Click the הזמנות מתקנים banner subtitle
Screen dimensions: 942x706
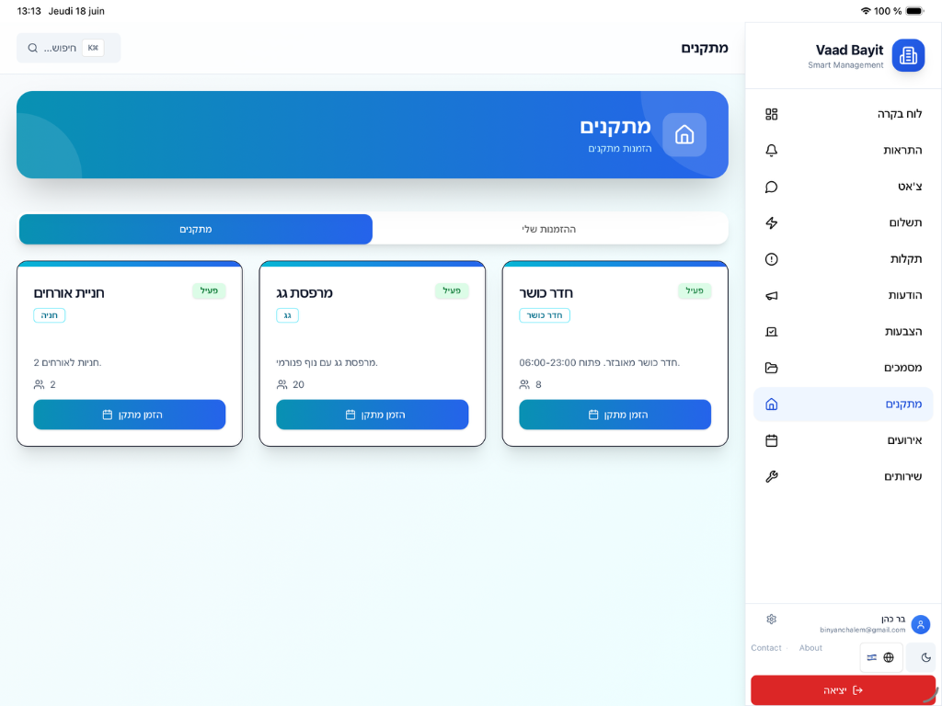pyautogui.click(x=620, y=148)
